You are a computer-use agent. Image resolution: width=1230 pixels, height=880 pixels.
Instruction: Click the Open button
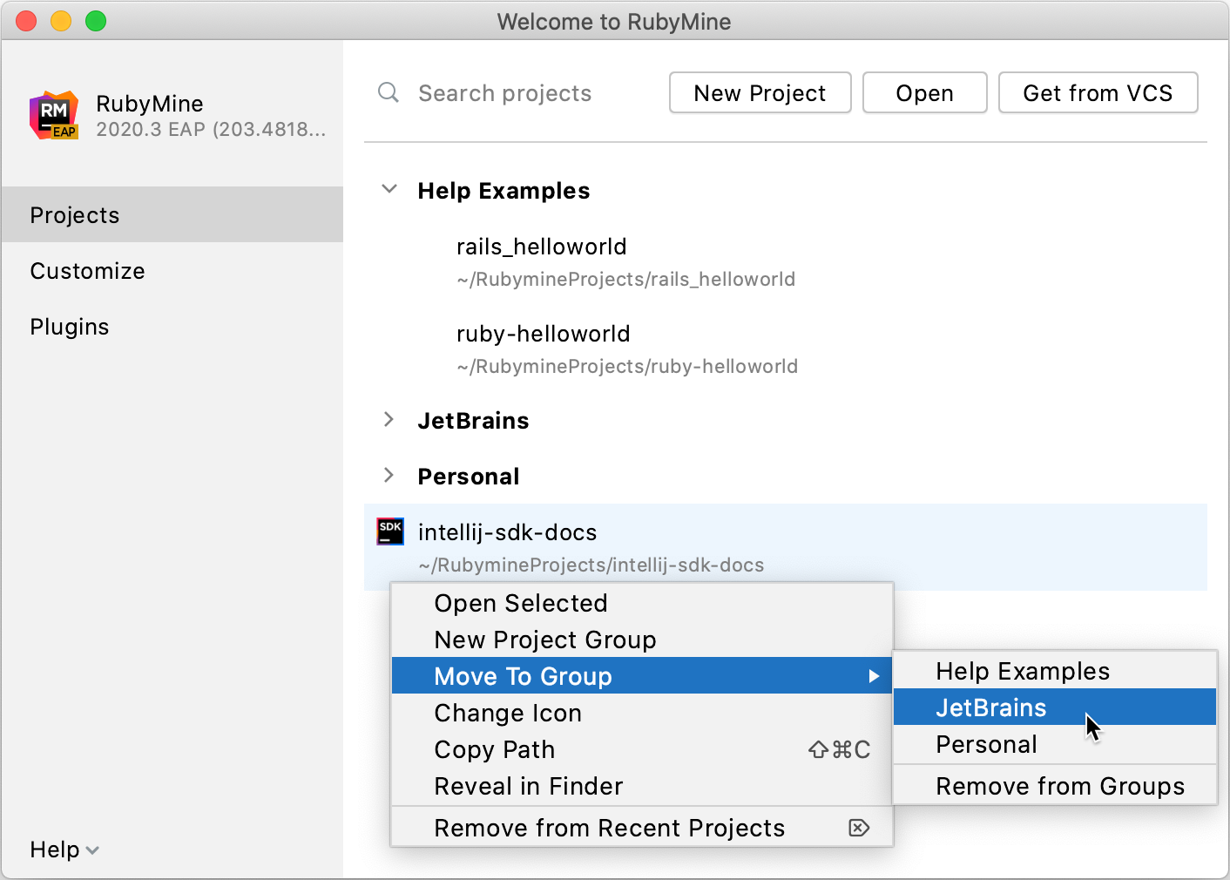(925, 92)
